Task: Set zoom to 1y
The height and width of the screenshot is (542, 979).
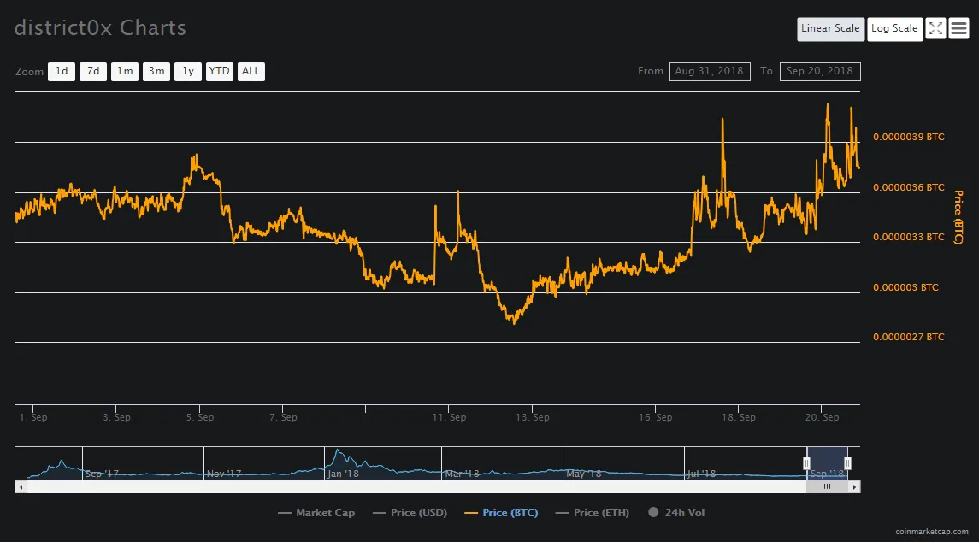Action: point(188,71)
